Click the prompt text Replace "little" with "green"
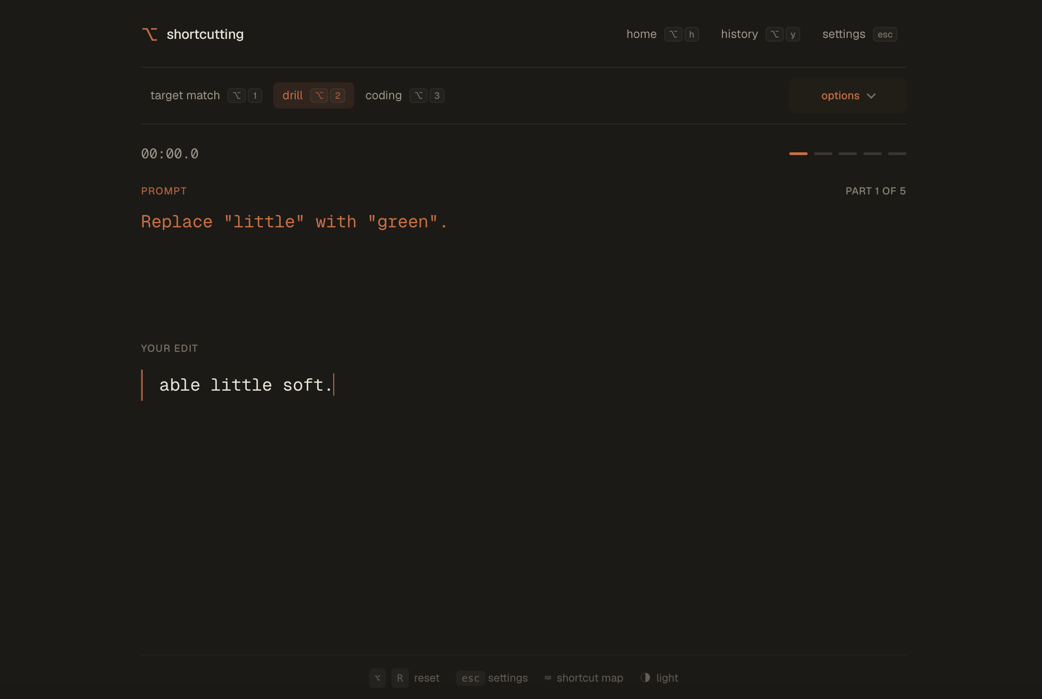Screen dimensions: 1042x699 coord(294,222)
